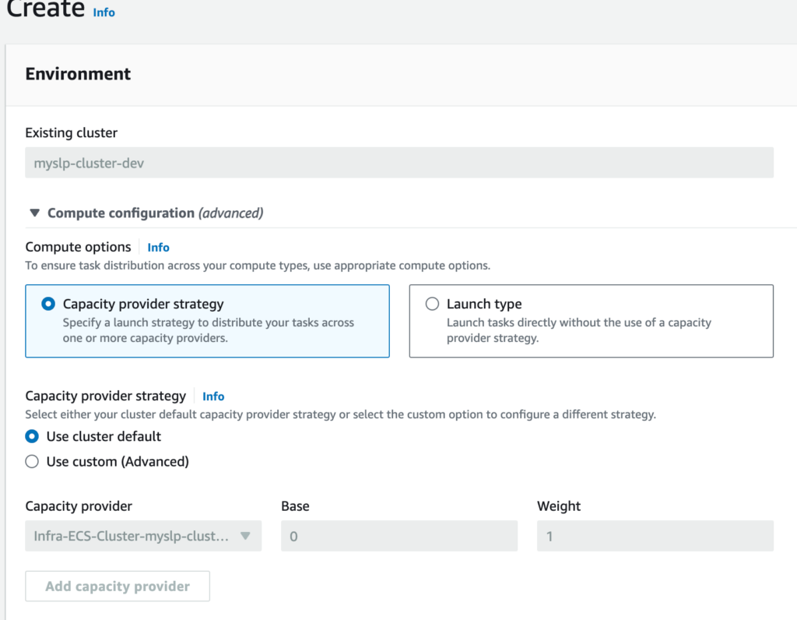This screenshot has width=797, height=620.
Task: Select the Capacity provider strategy radio button
Action: pos(48,304)
